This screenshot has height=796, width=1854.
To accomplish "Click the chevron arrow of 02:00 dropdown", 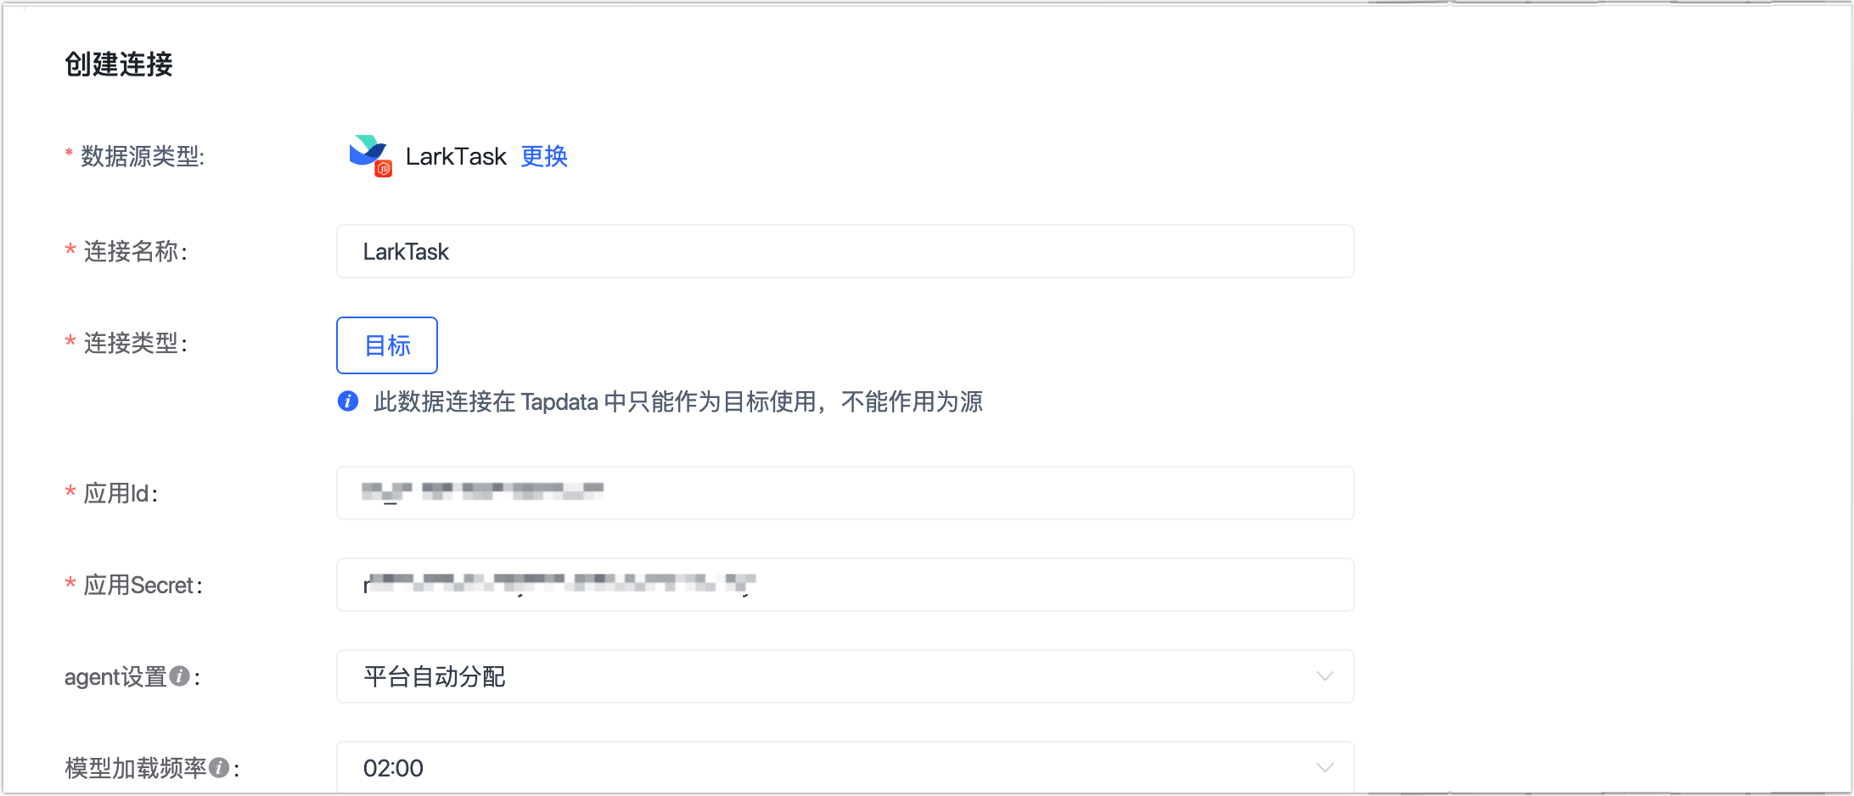I will tap(1324, 768).
